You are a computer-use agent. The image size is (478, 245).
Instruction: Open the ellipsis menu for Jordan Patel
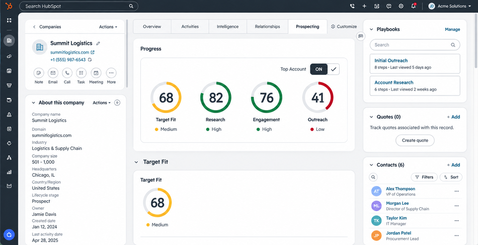456,235
